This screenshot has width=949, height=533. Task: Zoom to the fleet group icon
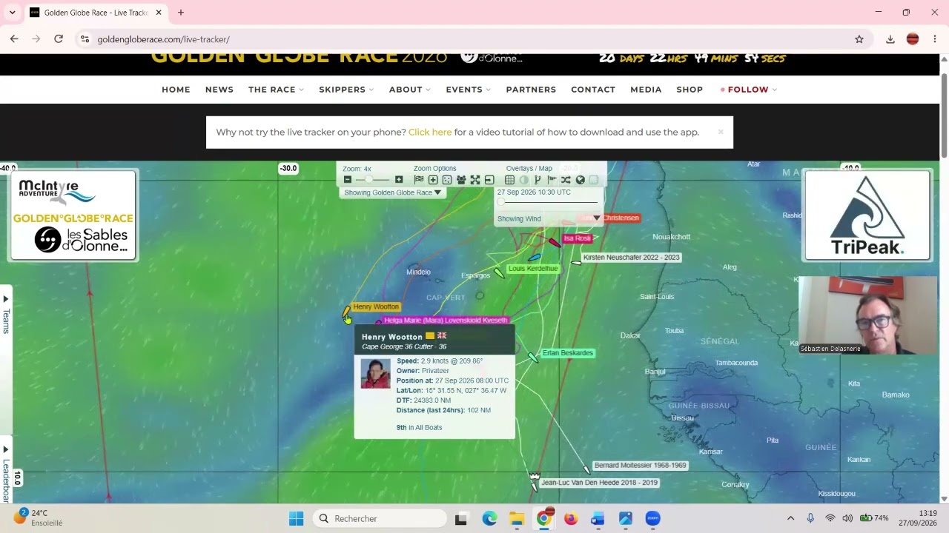point(461,180)
